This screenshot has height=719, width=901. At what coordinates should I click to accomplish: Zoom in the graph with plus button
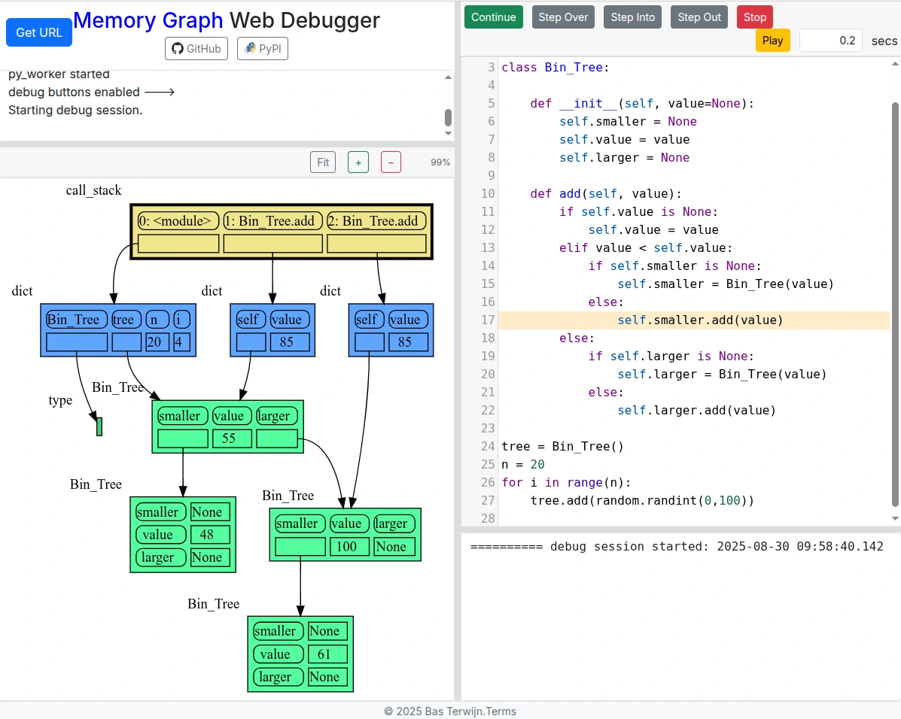358,162
